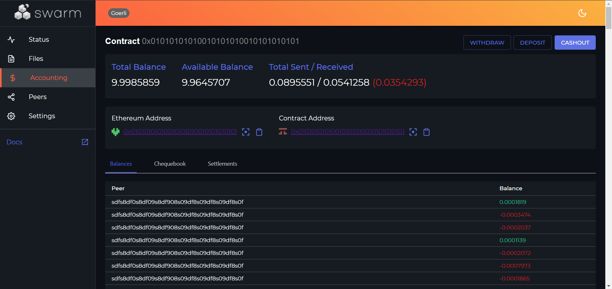
Task: Open the Contract Address hyperlink
Action: (x=347, y=132)
